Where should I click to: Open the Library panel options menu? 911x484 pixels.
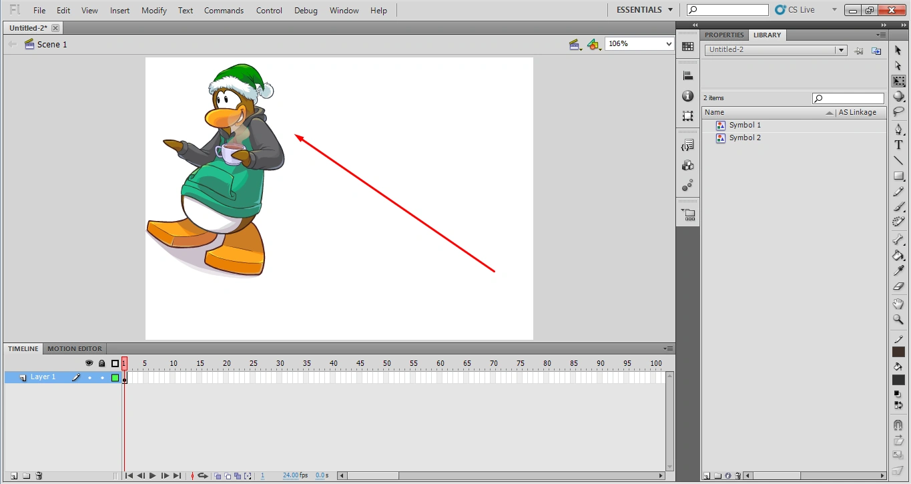(x=882, y=35)
